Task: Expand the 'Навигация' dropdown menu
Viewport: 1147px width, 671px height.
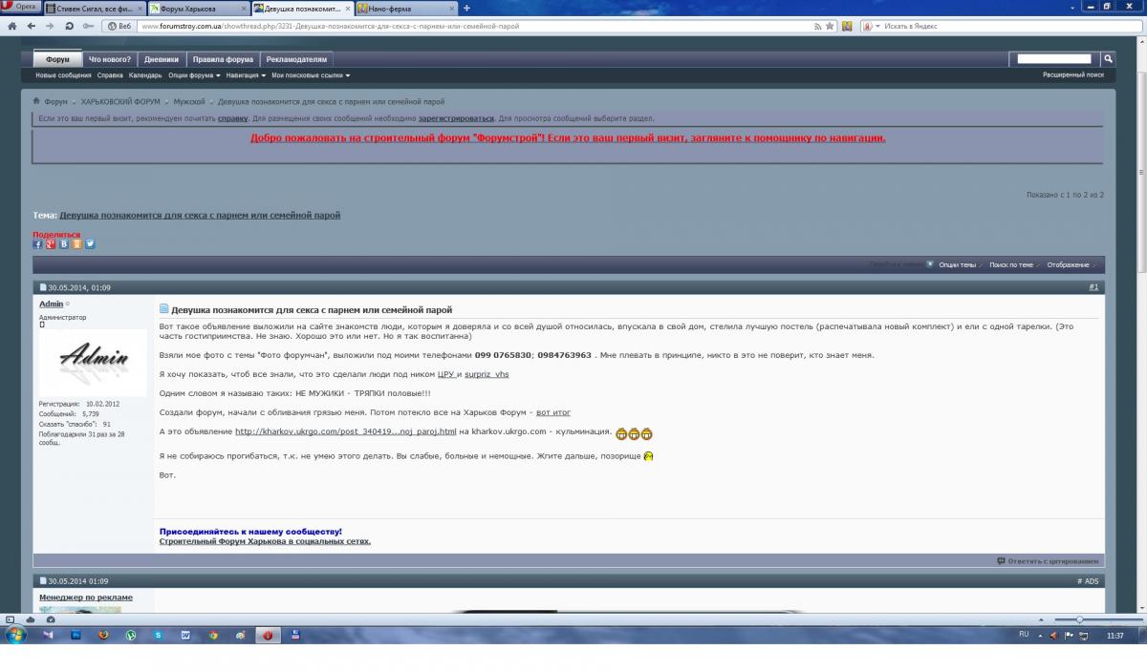Action: (x=246, y=75)
